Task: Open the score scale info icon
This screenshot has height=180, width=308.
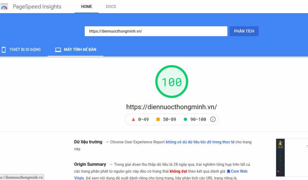Action: [213, 119]
